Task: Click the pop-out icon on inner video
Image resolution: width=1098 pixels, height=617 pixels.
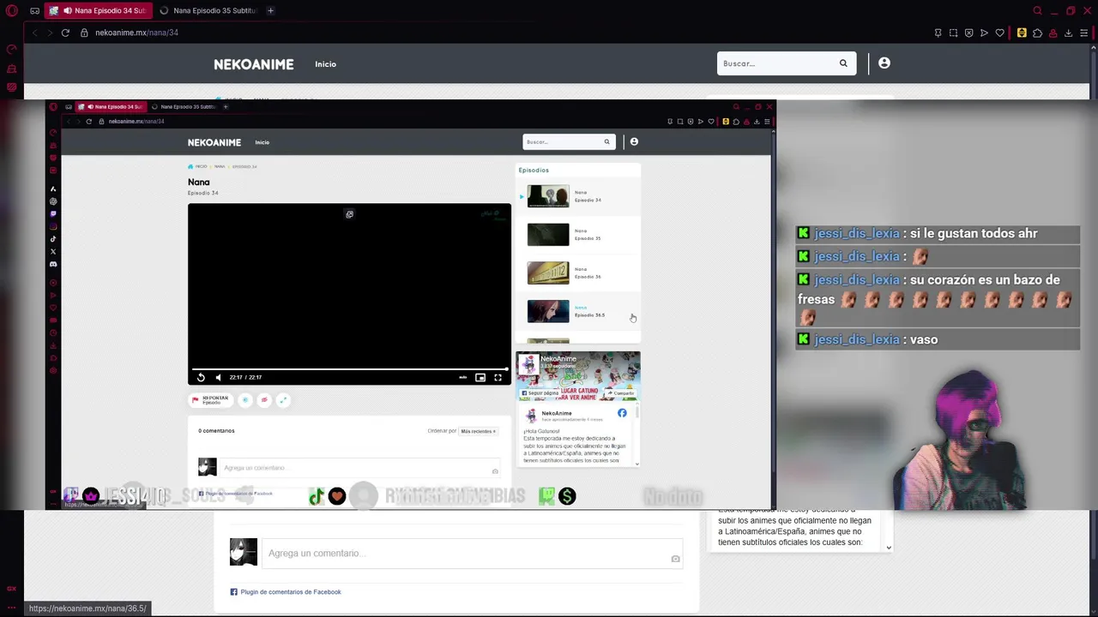Action: pos(349,214)
